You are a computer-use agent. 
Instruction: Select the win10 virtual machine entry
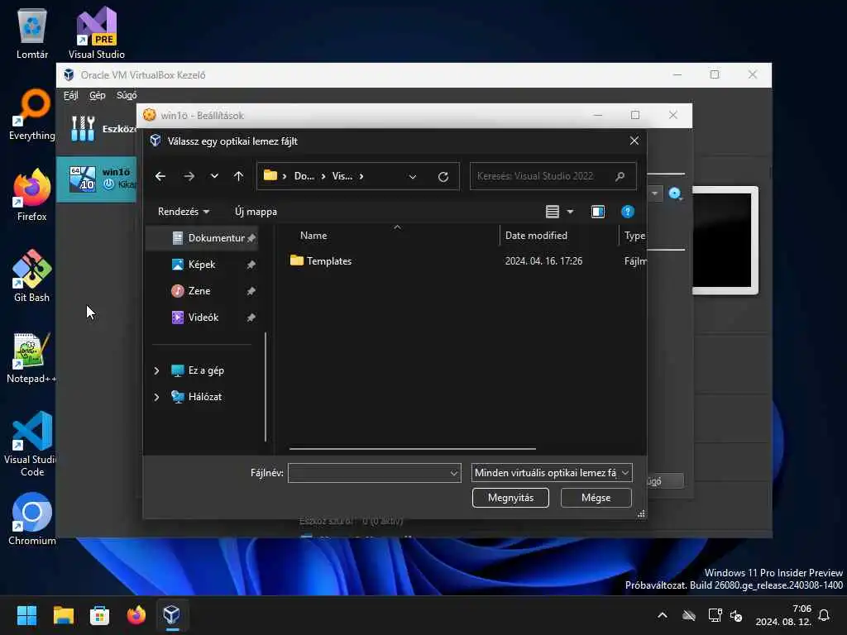97,179
